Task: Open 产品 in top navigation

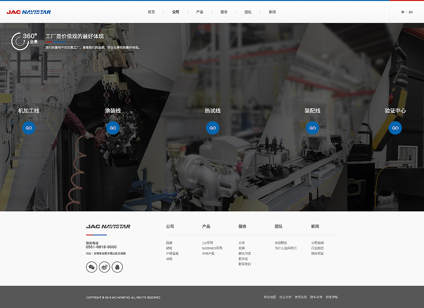Action: point(200,12)
